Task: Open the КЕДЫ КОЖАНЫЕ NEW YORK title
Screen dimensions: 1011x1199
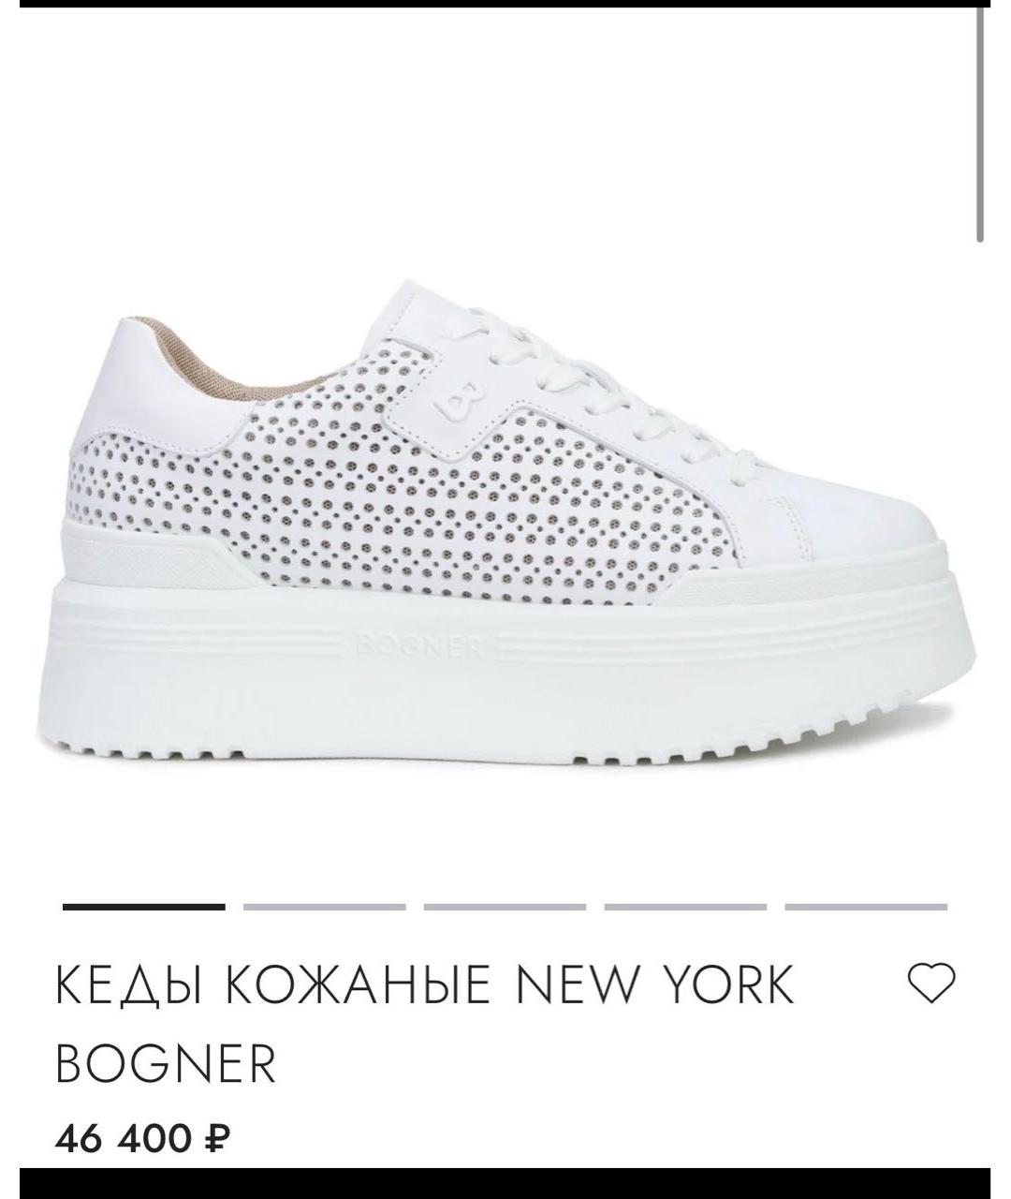Action: point(424,984)
